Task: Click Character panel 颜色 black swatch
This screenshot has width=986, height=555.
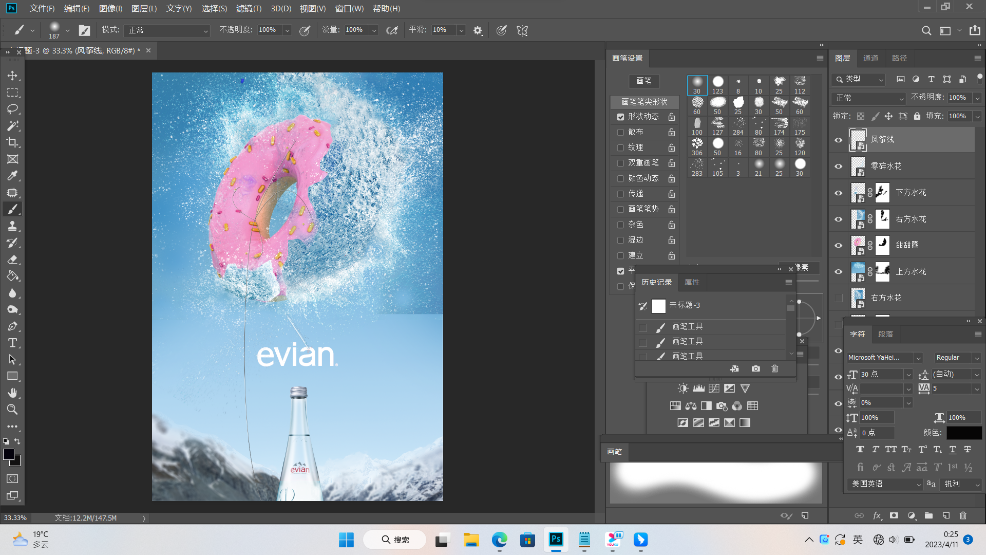Action: (964, 433)
